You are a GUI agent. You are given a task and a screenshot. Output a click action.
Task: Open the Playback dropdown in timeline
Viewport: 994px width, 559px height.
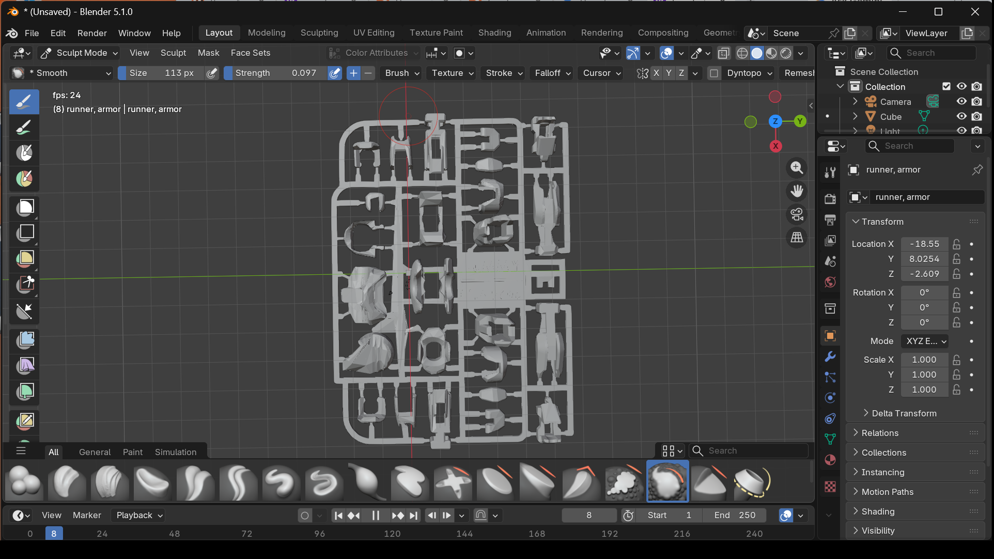pos(139,515)
